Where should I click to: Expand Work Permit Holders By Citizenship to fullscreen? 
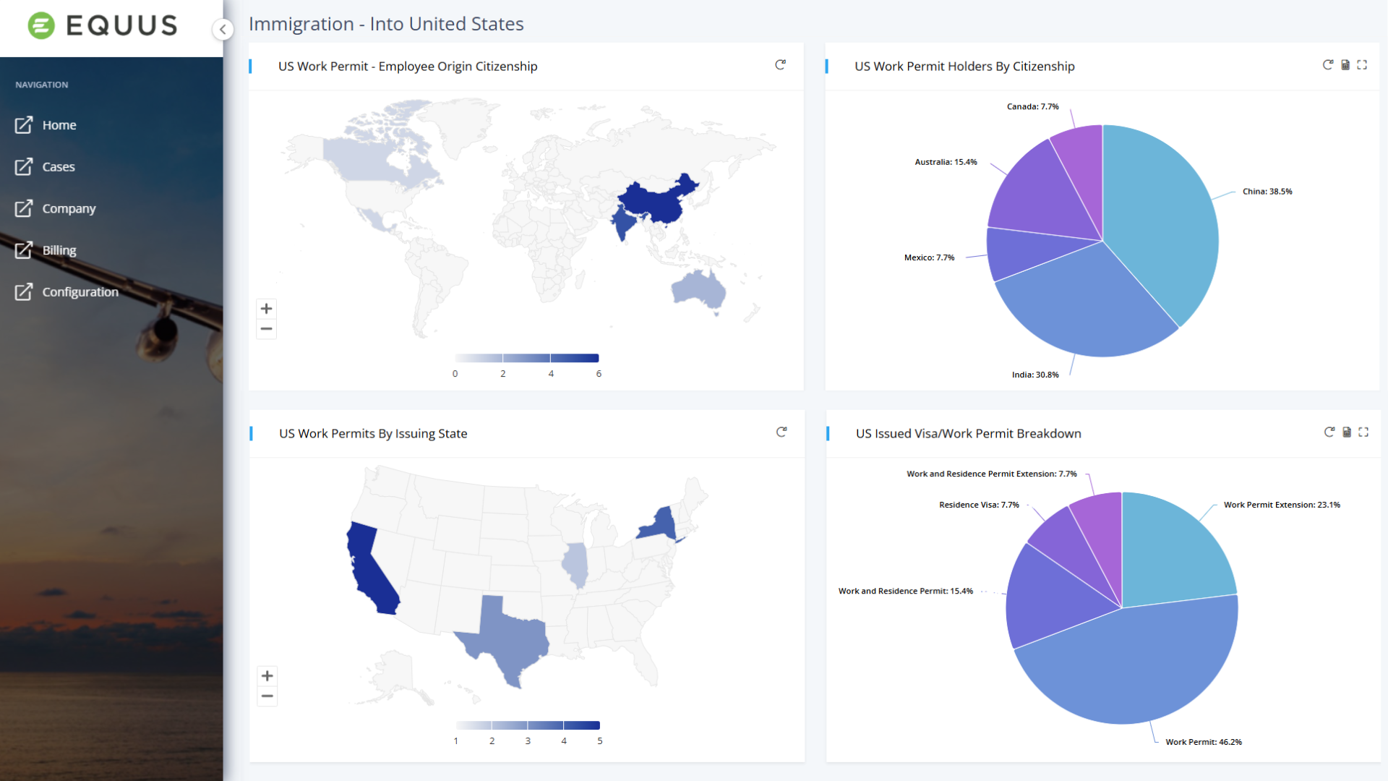(1362, 65)
